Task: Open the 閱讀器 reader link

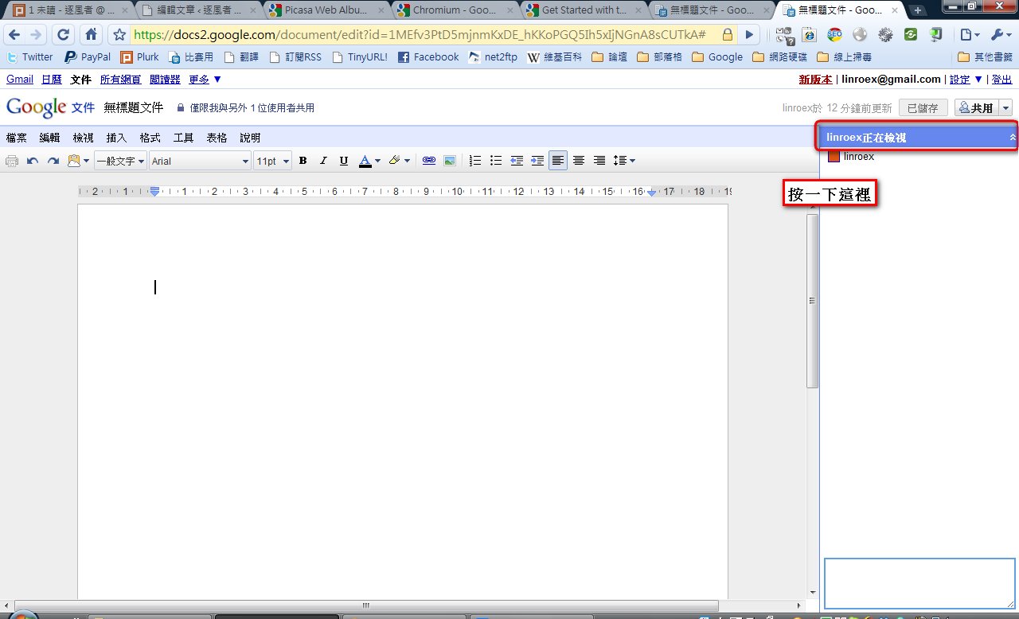Action: (165, 79)
